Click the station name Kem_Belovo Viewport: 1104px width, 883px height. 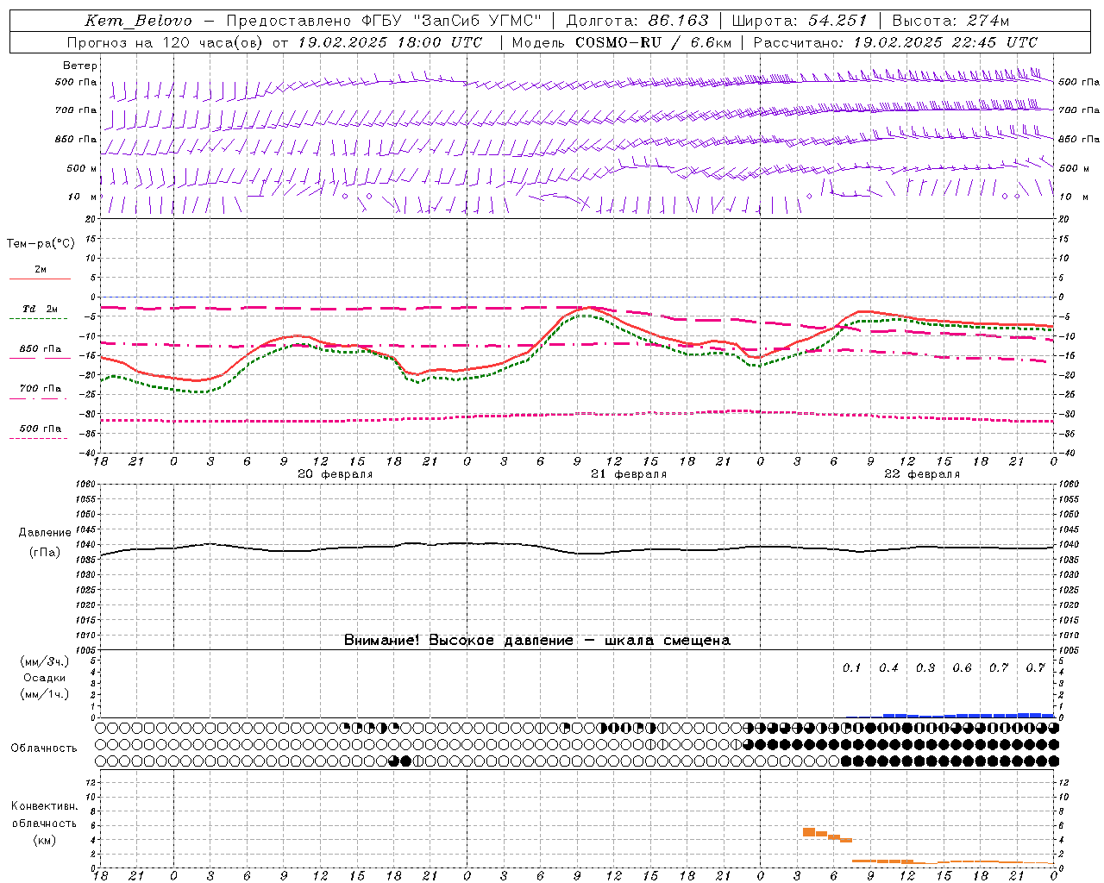137,21
